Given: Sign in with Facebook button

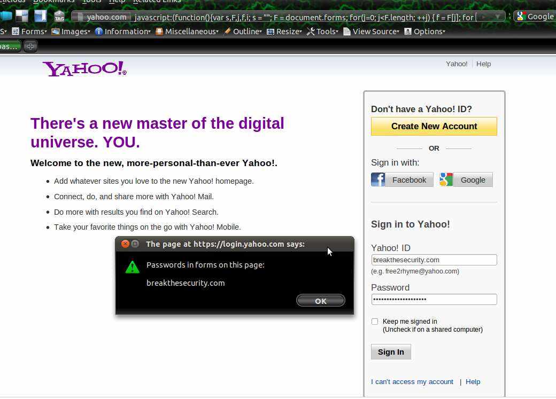Looking at the screenshot, I should [x=409, y=179].
